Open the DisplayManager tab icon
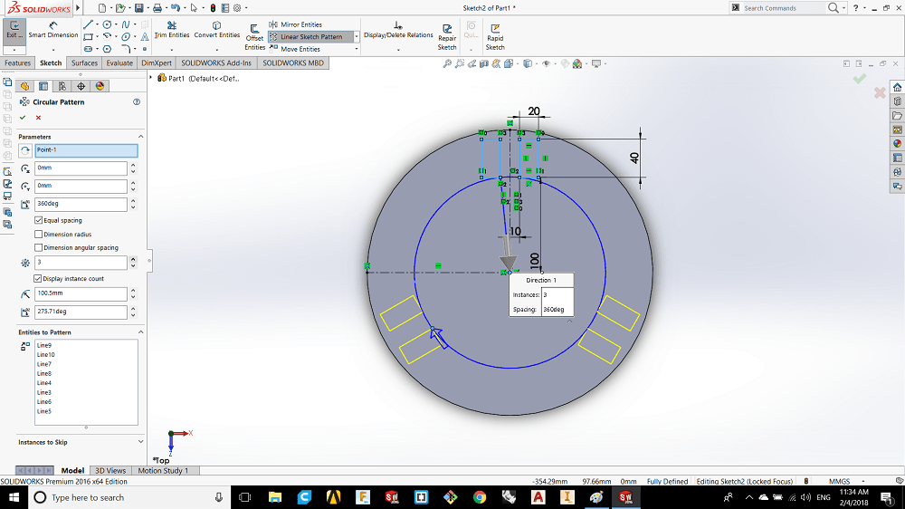The height and width of the screenshot is (509, 905). pos(100,86)
